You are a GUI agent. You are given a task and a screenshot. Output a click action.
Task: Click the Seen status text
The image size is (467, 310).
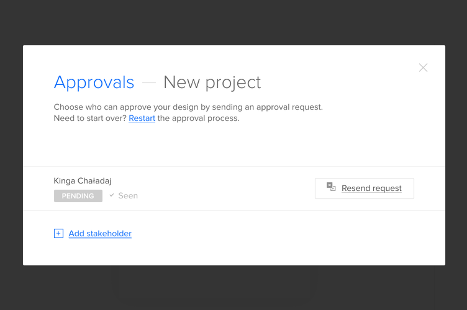(128, 195)
